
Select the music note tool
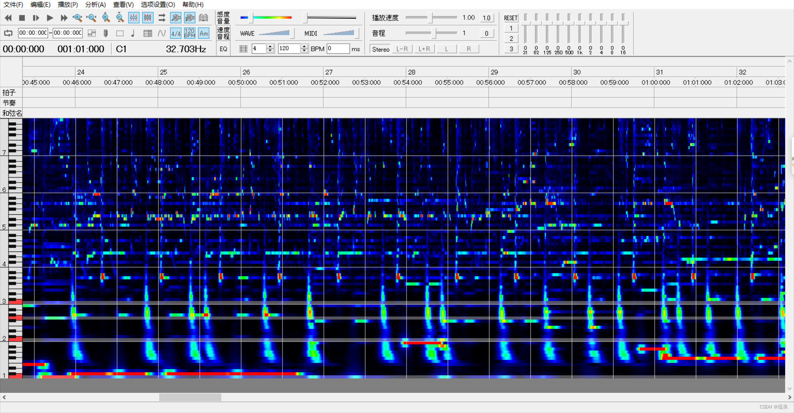pos(133,33)
